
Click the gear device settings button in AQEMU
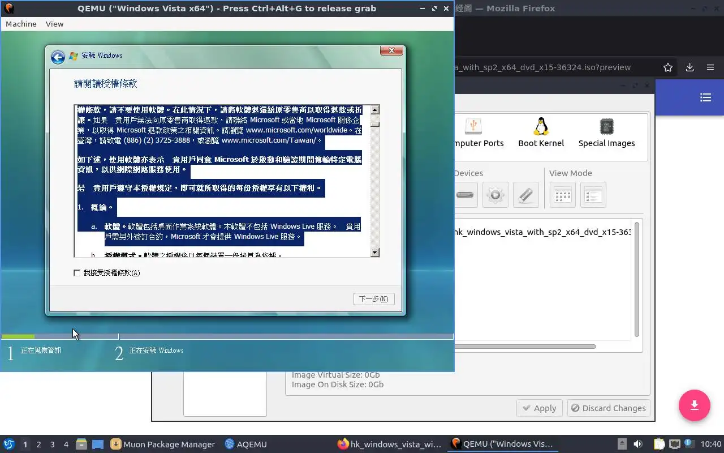point(495,195)
